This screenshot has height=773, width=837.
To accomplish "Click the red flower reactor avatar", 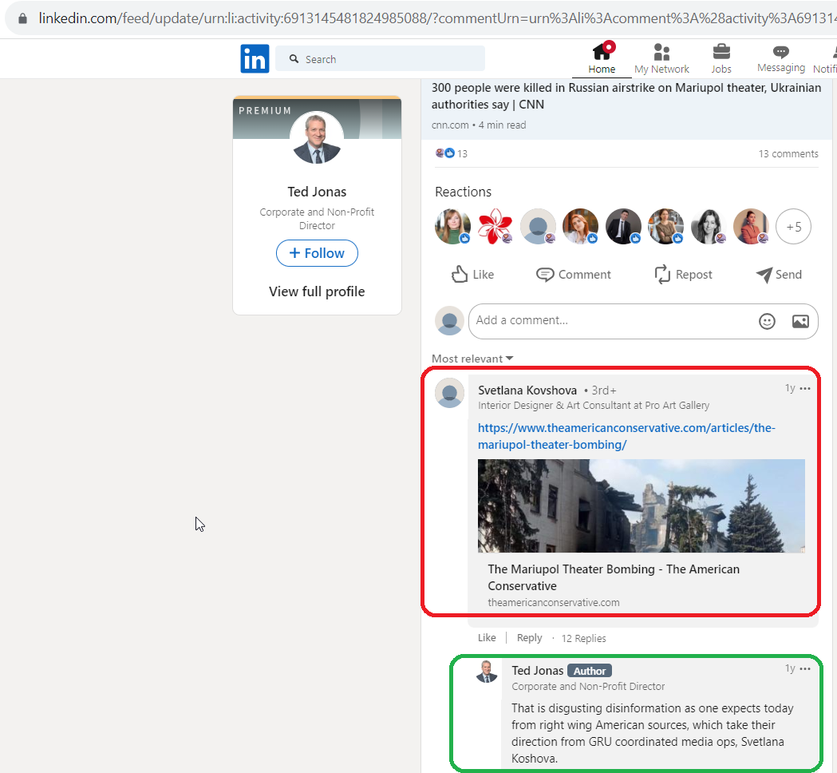I will click(x=495, y=227).
